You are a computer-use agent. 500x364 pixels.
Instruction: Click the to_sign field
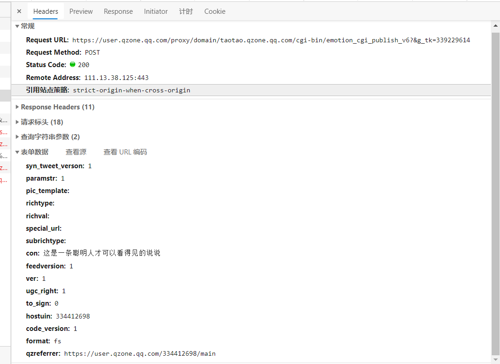pyautogui.click(x=42, y=303)
